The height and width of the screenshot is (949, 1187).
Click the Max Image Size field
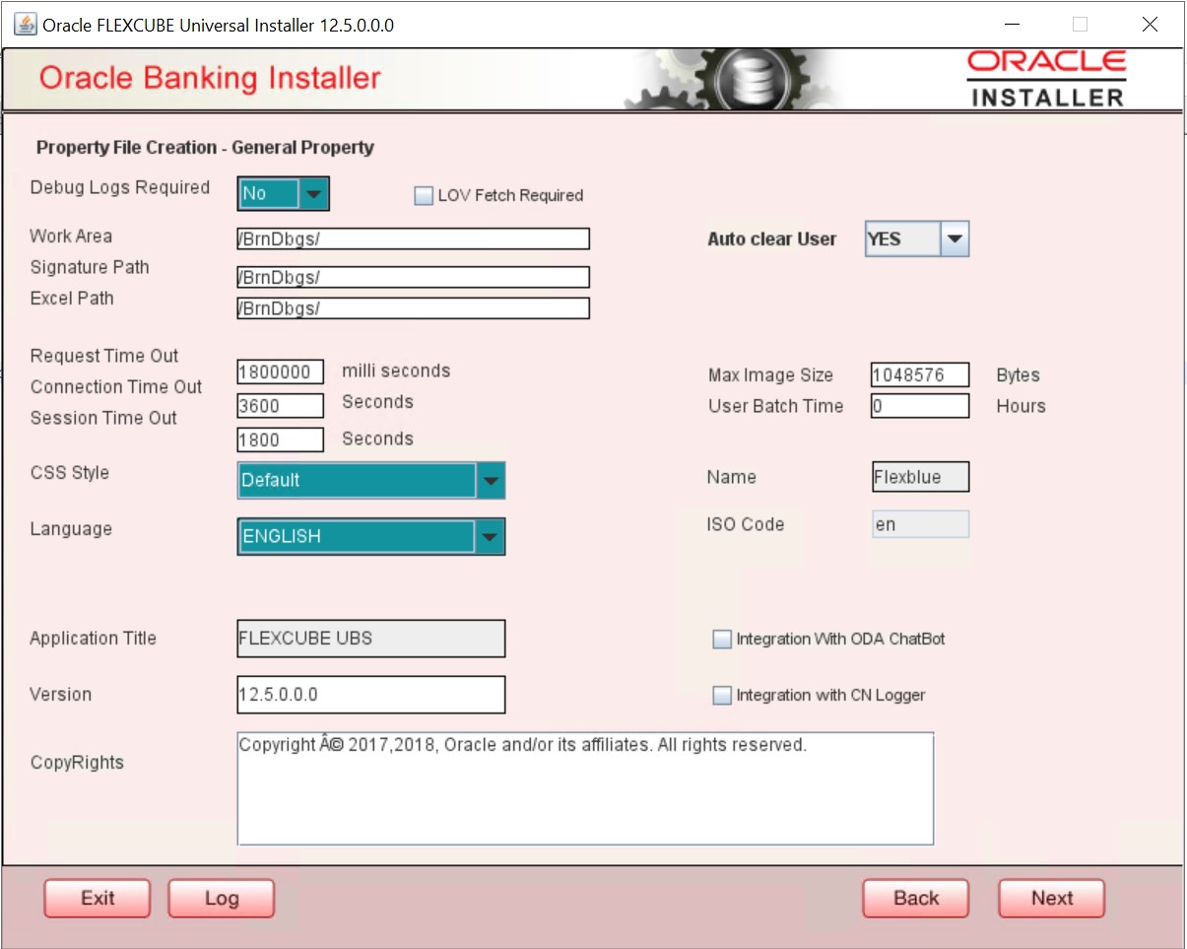pyautogui.click(x=920, y=375)
